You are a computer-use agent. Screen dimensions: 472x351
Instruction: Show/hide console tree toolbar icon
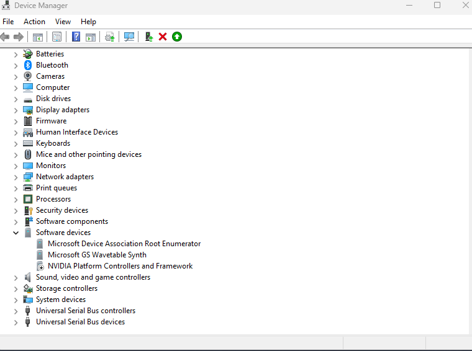click(x=38, y=37)
